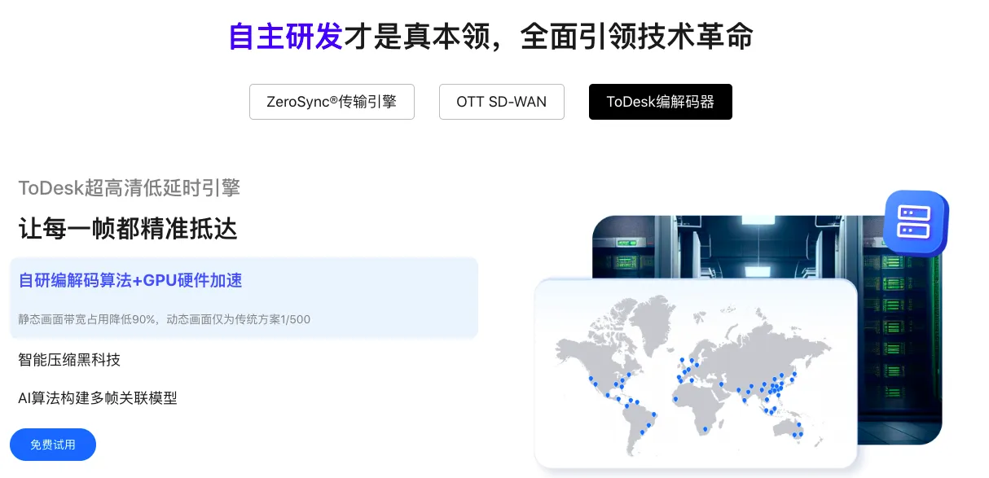Image resolution: width=989 pixels, height=478 pixels.
Task: Click the world map panel
Action: click(697, 373)
